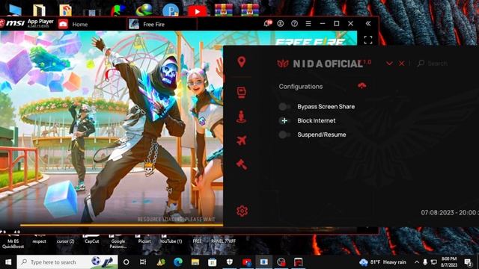Click the red cloud icon beside Configurations

click(362, 86)
